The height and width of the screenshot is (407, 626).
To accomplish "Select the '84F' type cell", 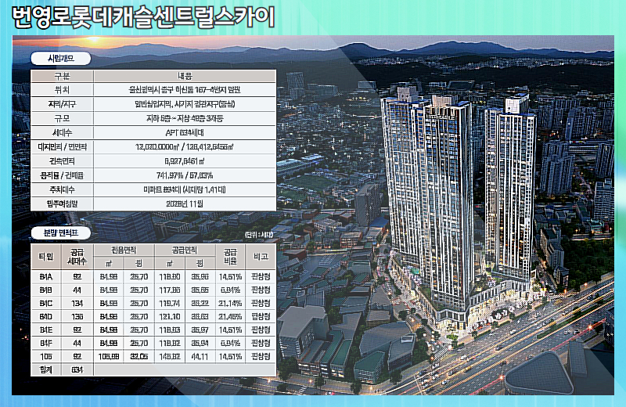I will click(x=46, y=343).
